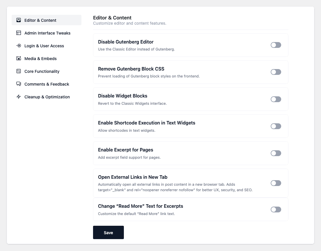Click the Login & User Access arrow icon
321x251 pixels.
point(19,46)
